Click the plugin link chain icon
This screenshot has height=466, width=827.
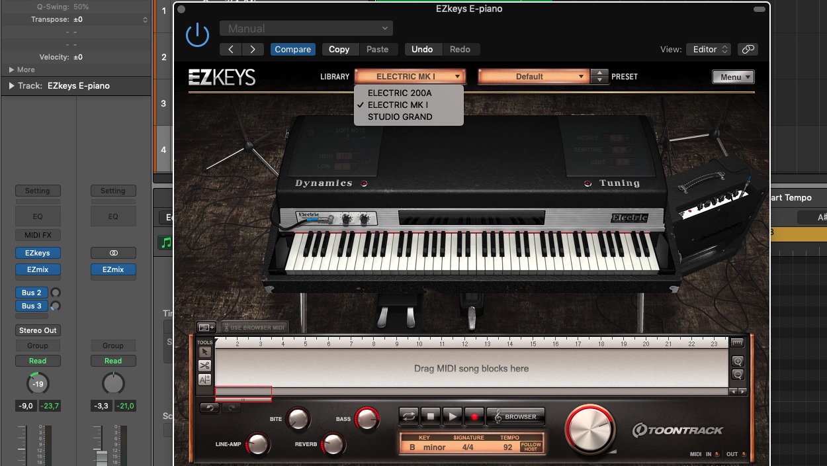coord(748,49)
